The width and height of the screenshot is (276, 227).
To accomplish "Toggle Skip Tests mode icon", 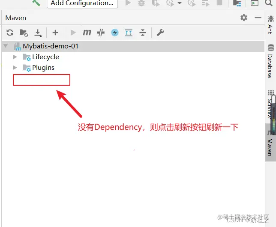I will (101, 33).
